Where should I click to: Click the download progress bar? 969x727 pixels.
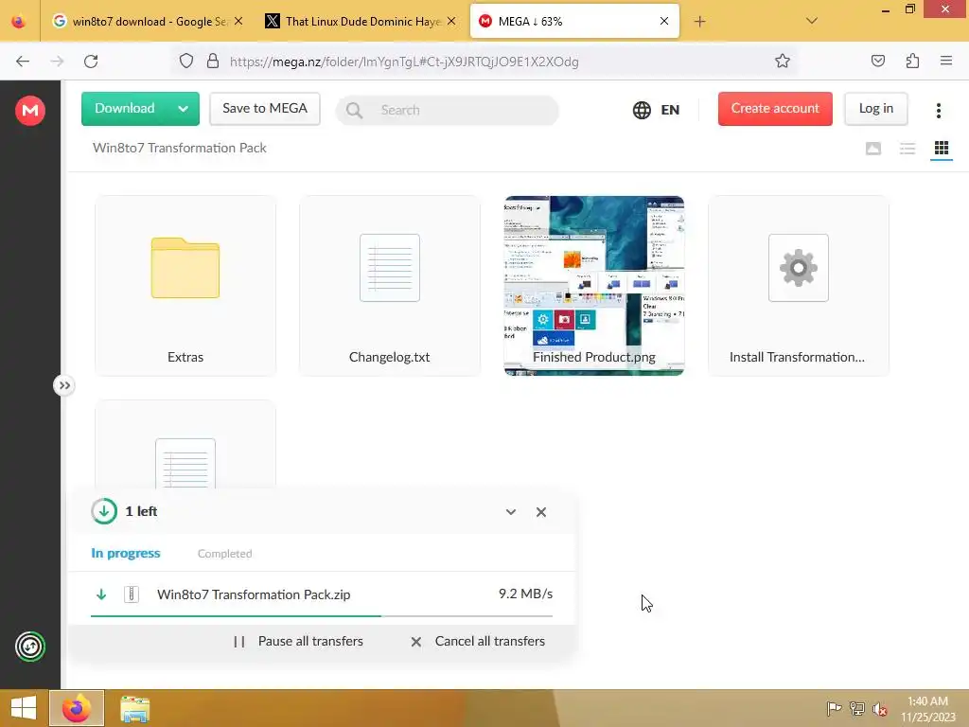(x=322, y=615)
